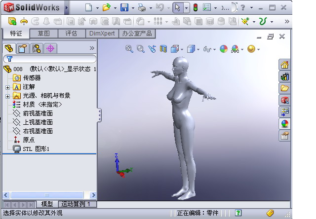Image resolution: width=316 pixels, height=219 pixels.
Task: Open the ConfigurationManager tab
Action: coord(37,48)
